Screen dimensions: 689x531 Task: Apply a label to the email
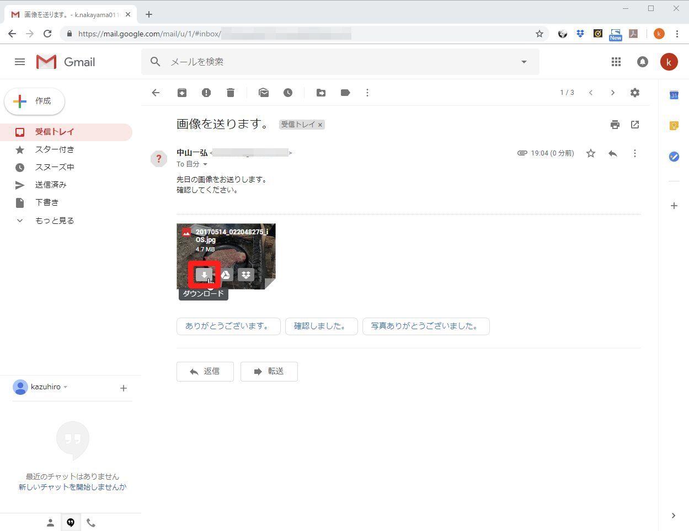coord(345,93)
